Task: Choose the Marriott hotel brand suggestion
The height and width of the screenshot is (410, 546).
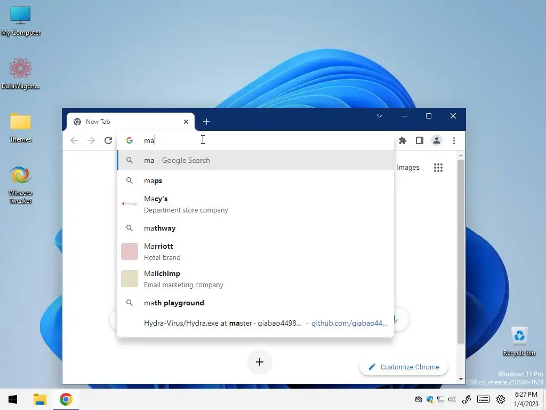Action: (x=255, y=252)
